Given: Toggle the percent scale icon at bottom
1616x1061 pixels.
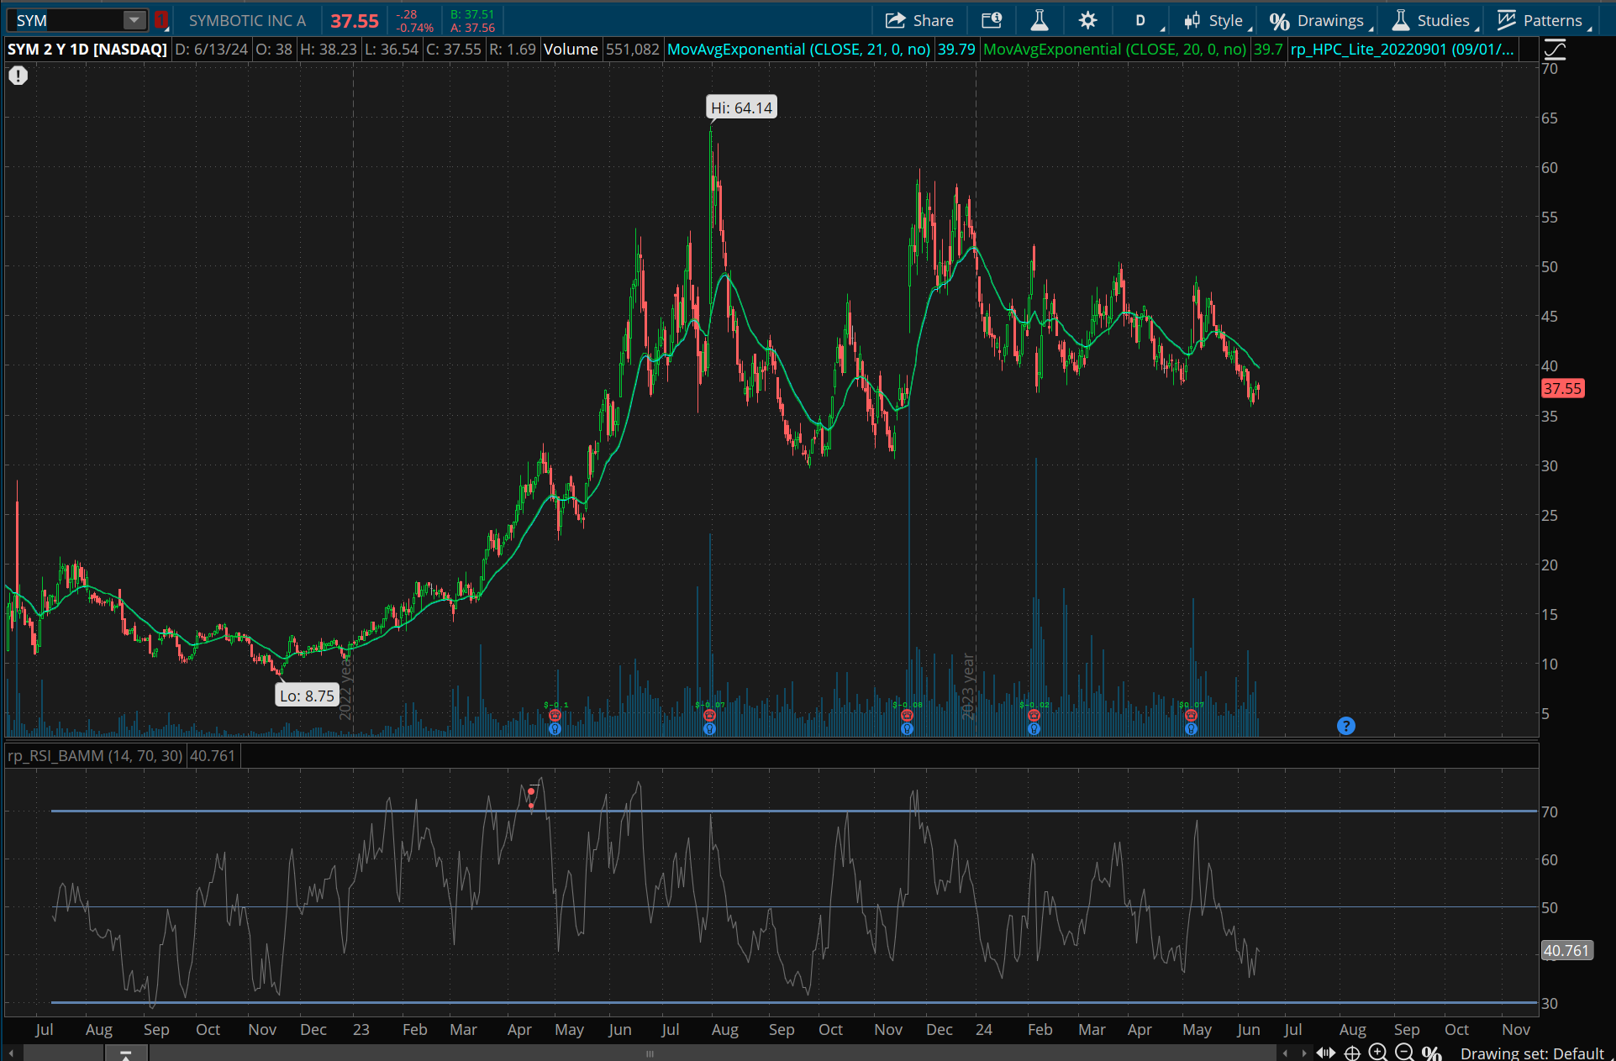Looking at the screenshot, I should [x=1432, y=1053].
